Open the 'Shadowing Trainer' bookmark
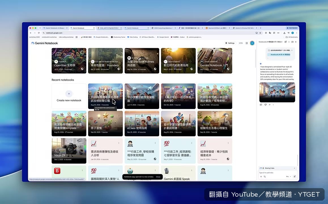 pos(118,37)
